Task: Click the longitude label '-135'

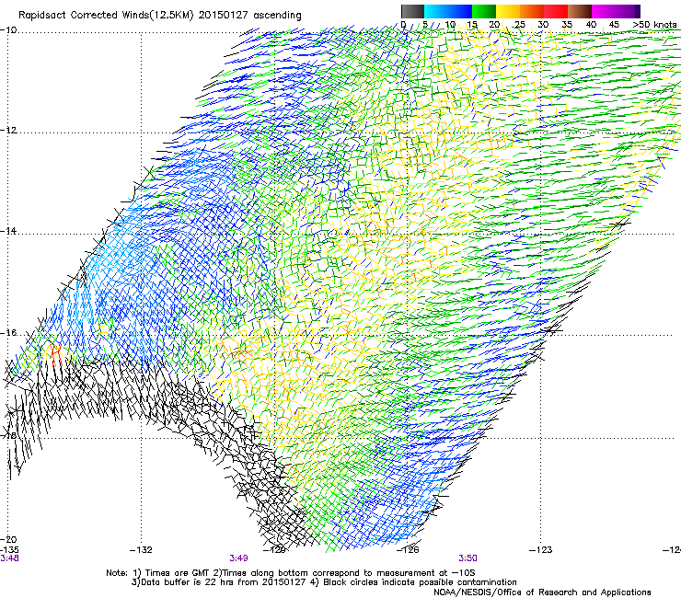Action: click(x=9, y=550)
